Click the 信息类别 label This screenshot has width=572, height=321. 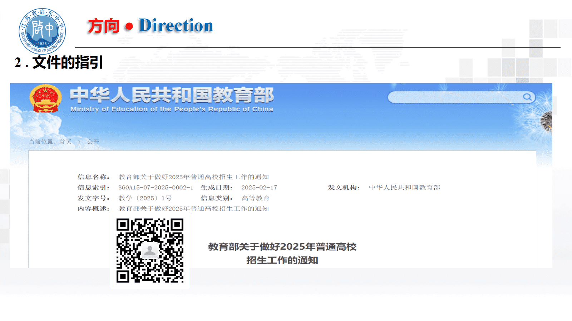coord(217,198)
